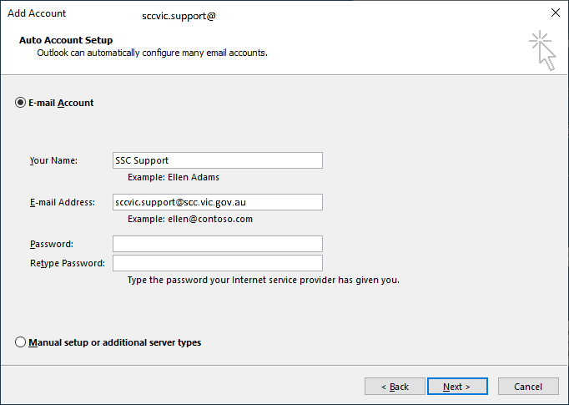This screenshot has width=569, height=405.
Task: Click the cursor wizard icon in header
Action: click(x=541, y=50)
